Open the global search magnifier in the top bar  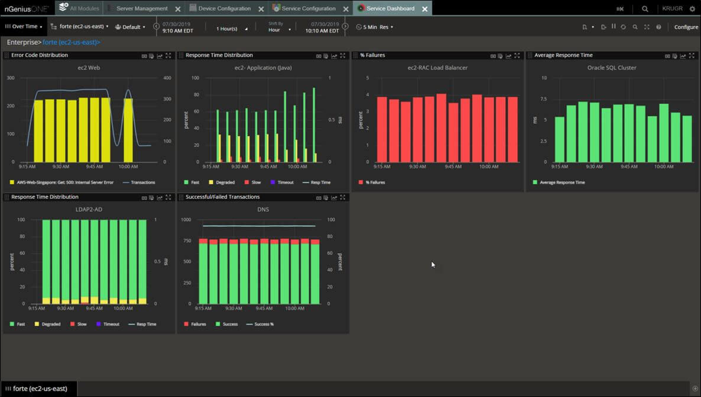pyautogui.click(x=644, y=8)
